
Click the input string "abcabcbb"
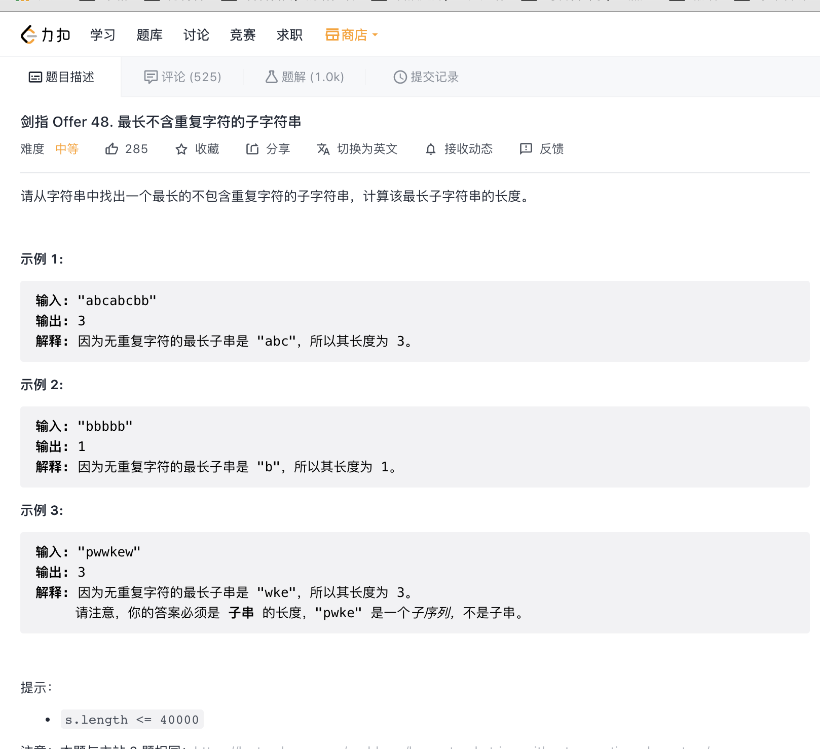point(117,301)
